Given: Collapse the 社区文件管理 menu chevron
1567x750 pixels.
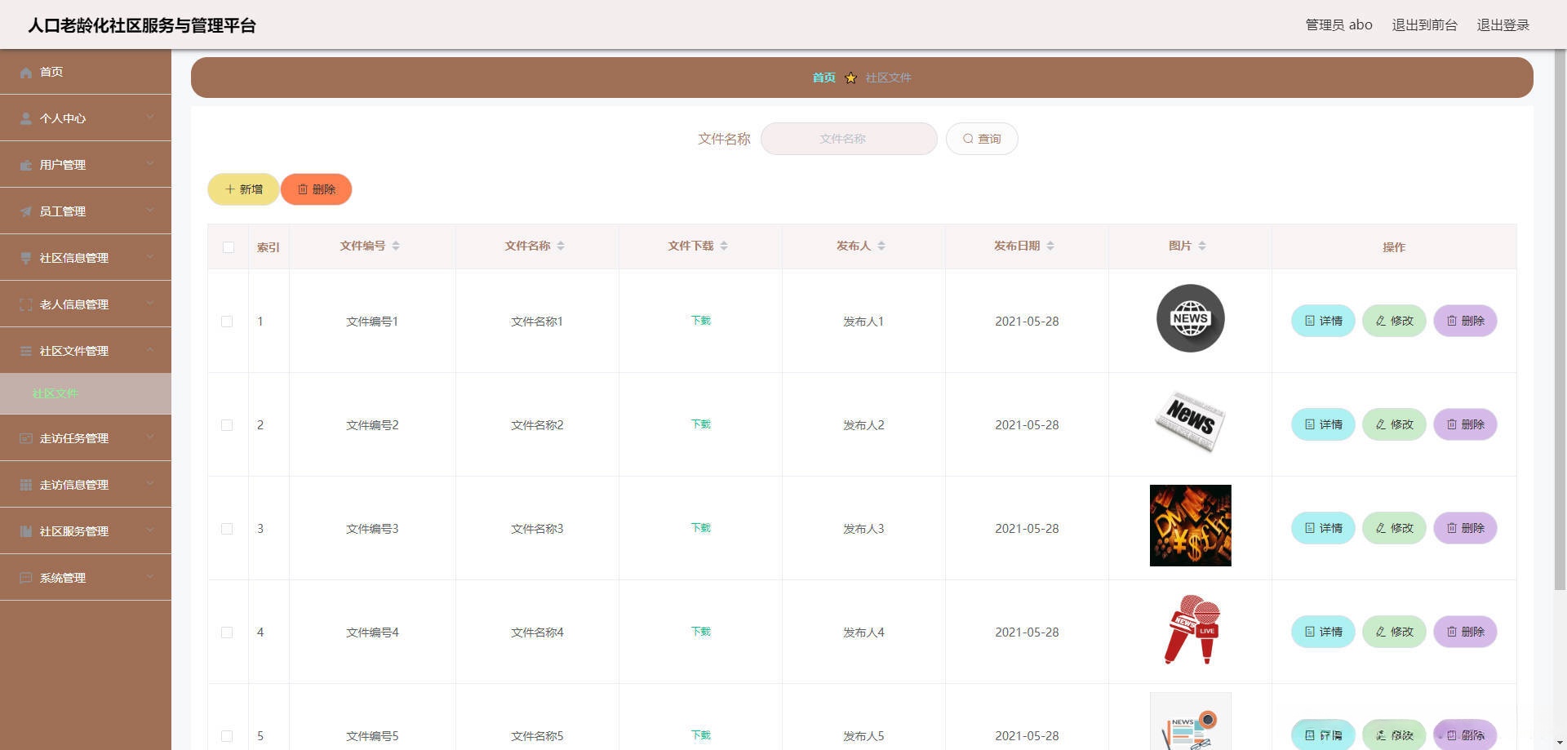Looking at the screenshot, I should pos(150,350).
